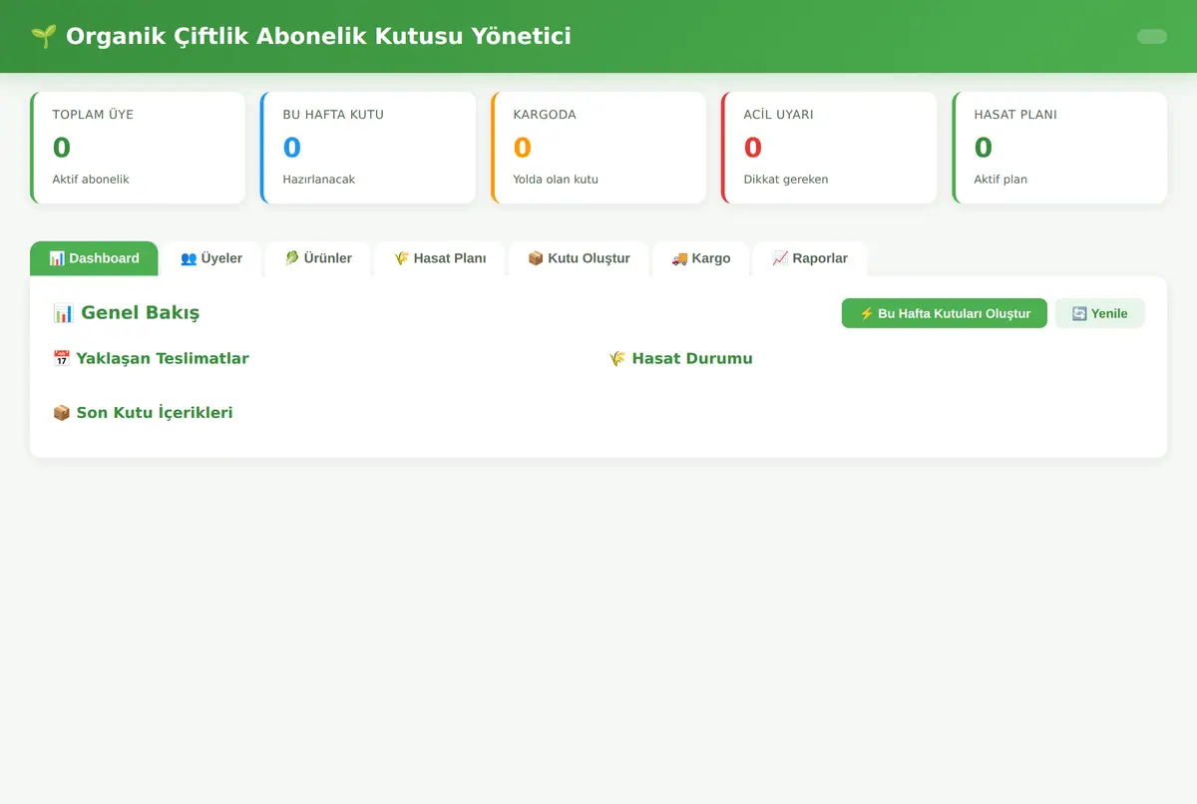The image size is (1197, 804).
Task: Switch to the Üyeler tab
Action: (211, 258)
